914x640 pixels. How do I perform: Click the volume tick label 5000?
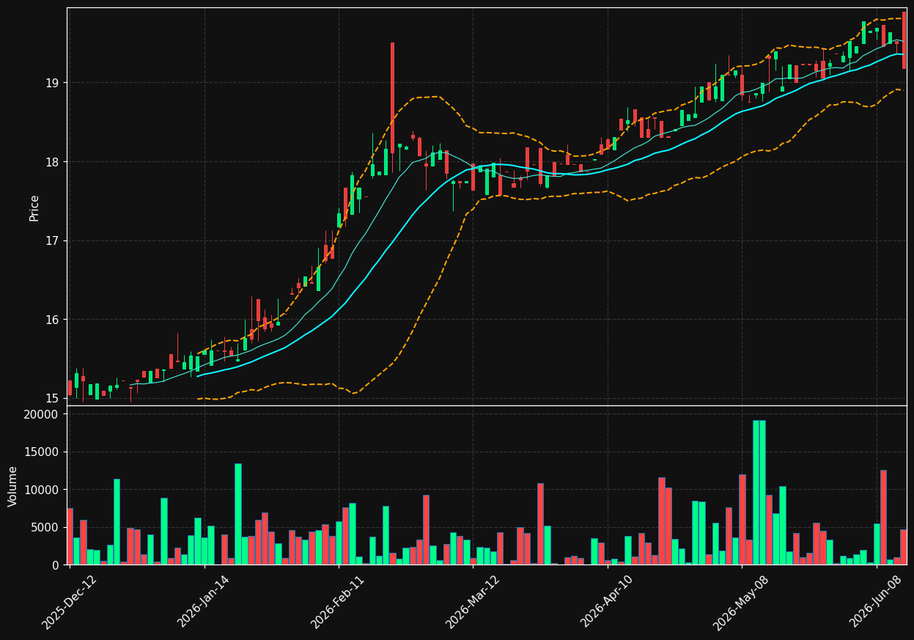click(x=45, y=528)
